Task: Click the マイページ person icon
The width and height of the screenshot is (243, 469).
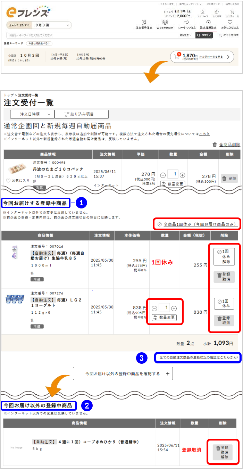Action: [x=203, y=12]
